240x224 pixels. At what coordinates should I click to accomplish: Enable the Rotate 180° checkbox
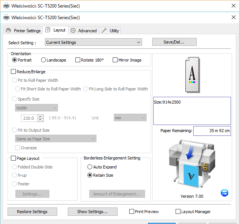pyautogui.click(x=78, y=60)
